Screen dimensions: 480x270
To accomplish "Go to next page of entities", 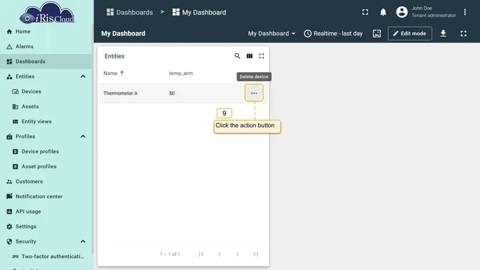I will coord(237,254).
